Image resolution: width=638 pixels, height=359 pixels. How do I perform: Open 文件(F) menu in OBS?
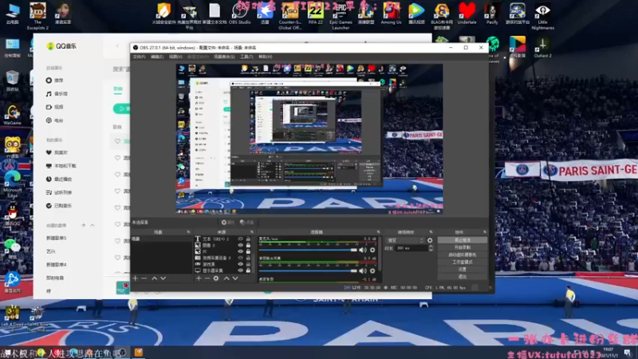pos(139,57)
